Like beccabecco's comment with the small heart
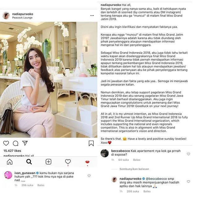 pyautogui.click(x=188, y=154)
